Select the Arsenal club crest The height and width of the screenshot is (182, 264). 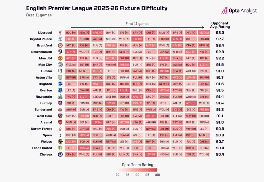[x=60, y=122]
